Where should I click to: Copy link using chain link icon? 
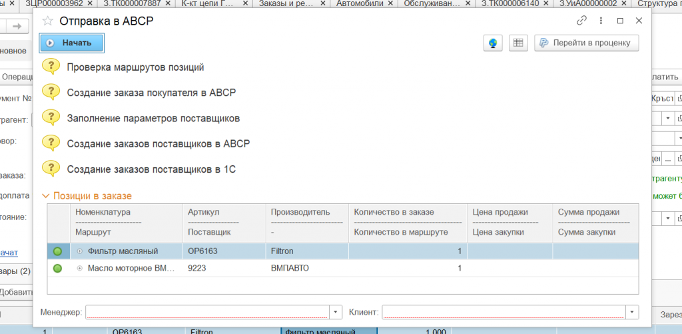[581, 21]
